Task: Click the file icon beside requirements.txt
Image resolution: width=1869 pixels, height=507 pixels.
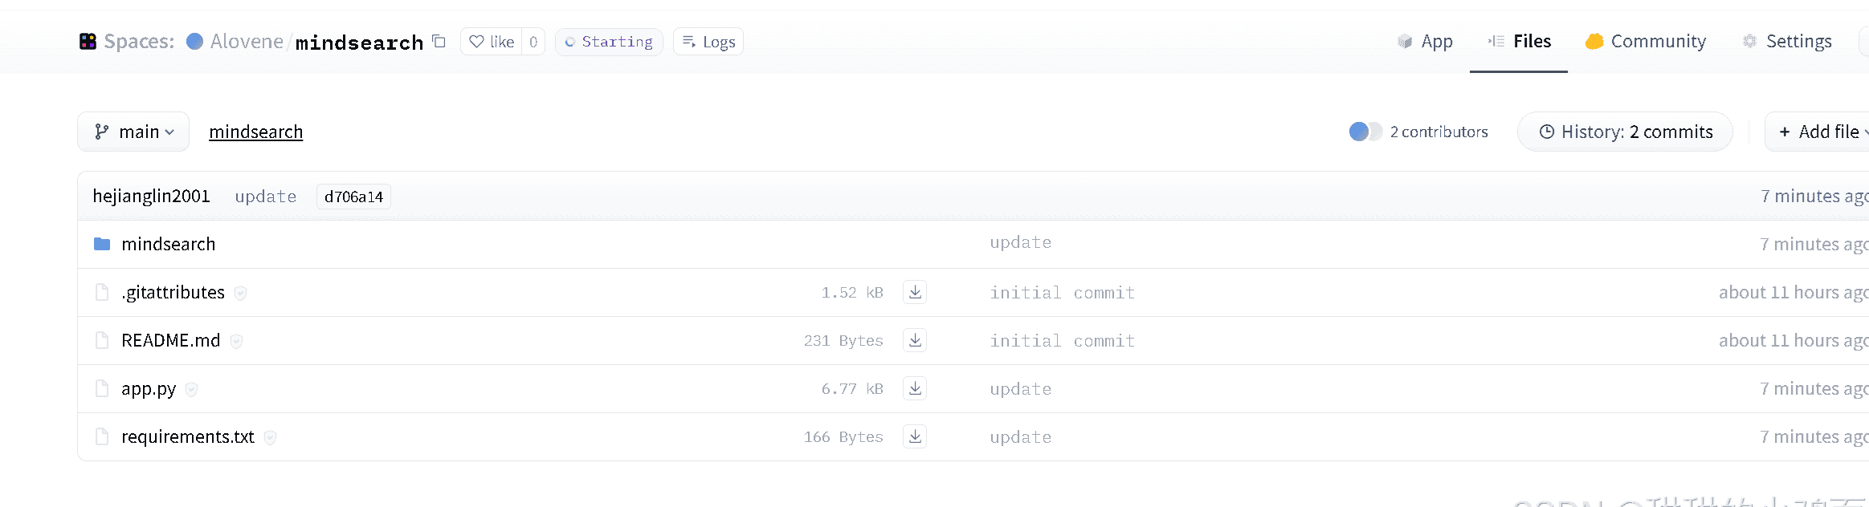Action: pos(102,437)
